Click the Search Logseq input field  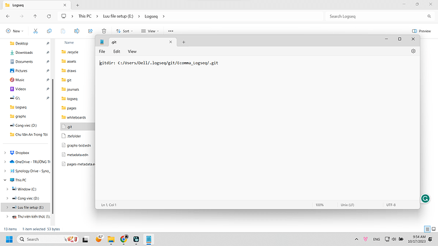click(x=377, y=16)
